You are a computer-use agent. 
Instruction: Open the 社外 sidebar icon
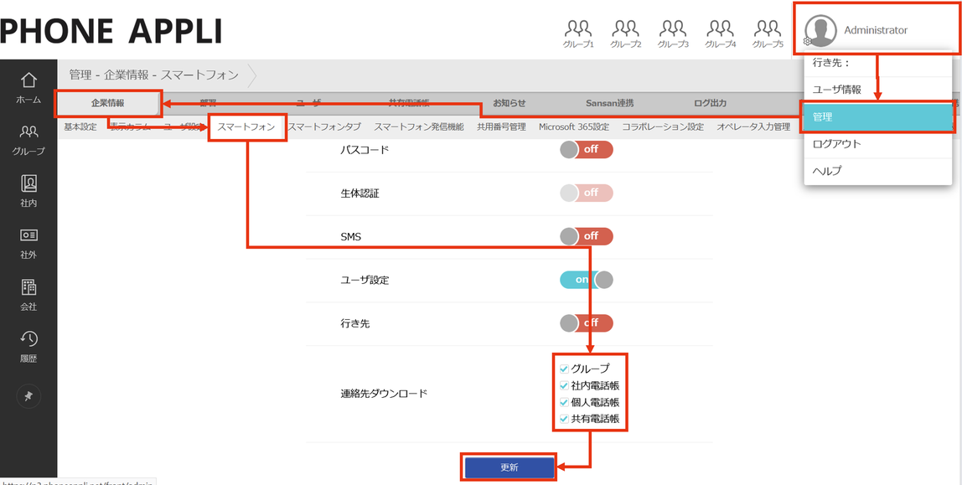tap(28, 243)
